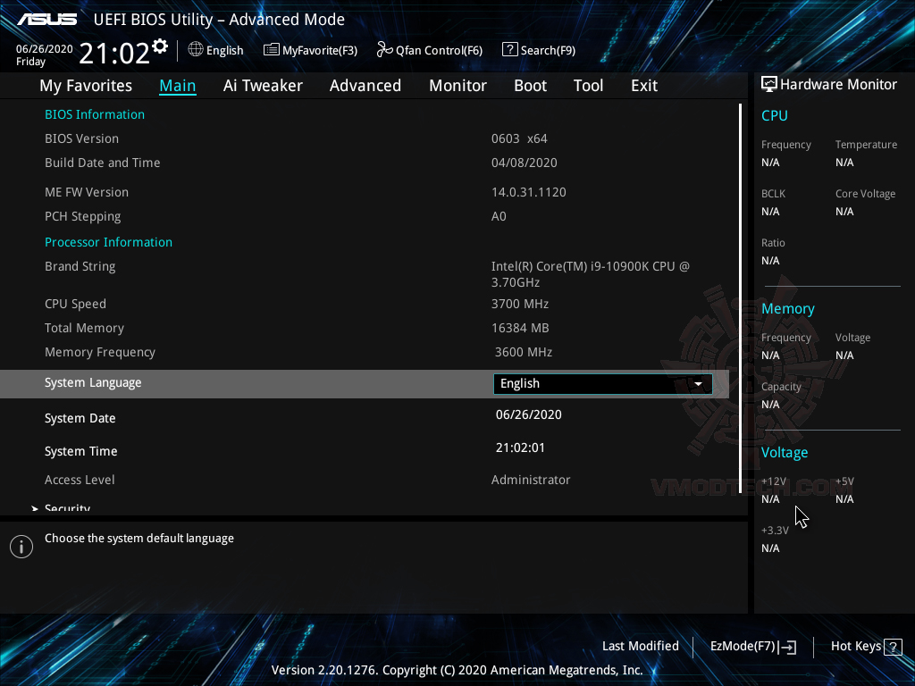Viewport: 915px width, 686px height.
Task: Click the BIOS Information heading
Action: point(95,114)
